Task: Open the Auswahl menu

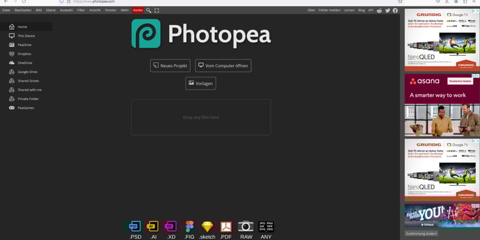Action: 67,10
